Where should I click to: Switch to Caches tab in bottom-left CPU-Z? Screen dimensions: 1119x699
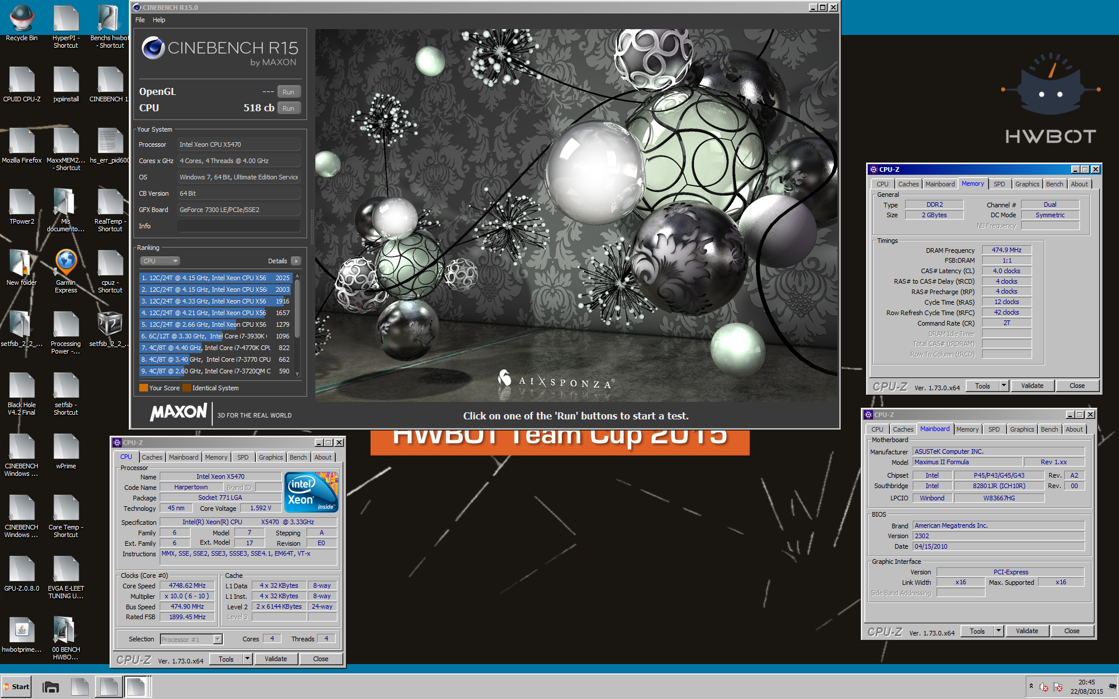click(152, 457)
